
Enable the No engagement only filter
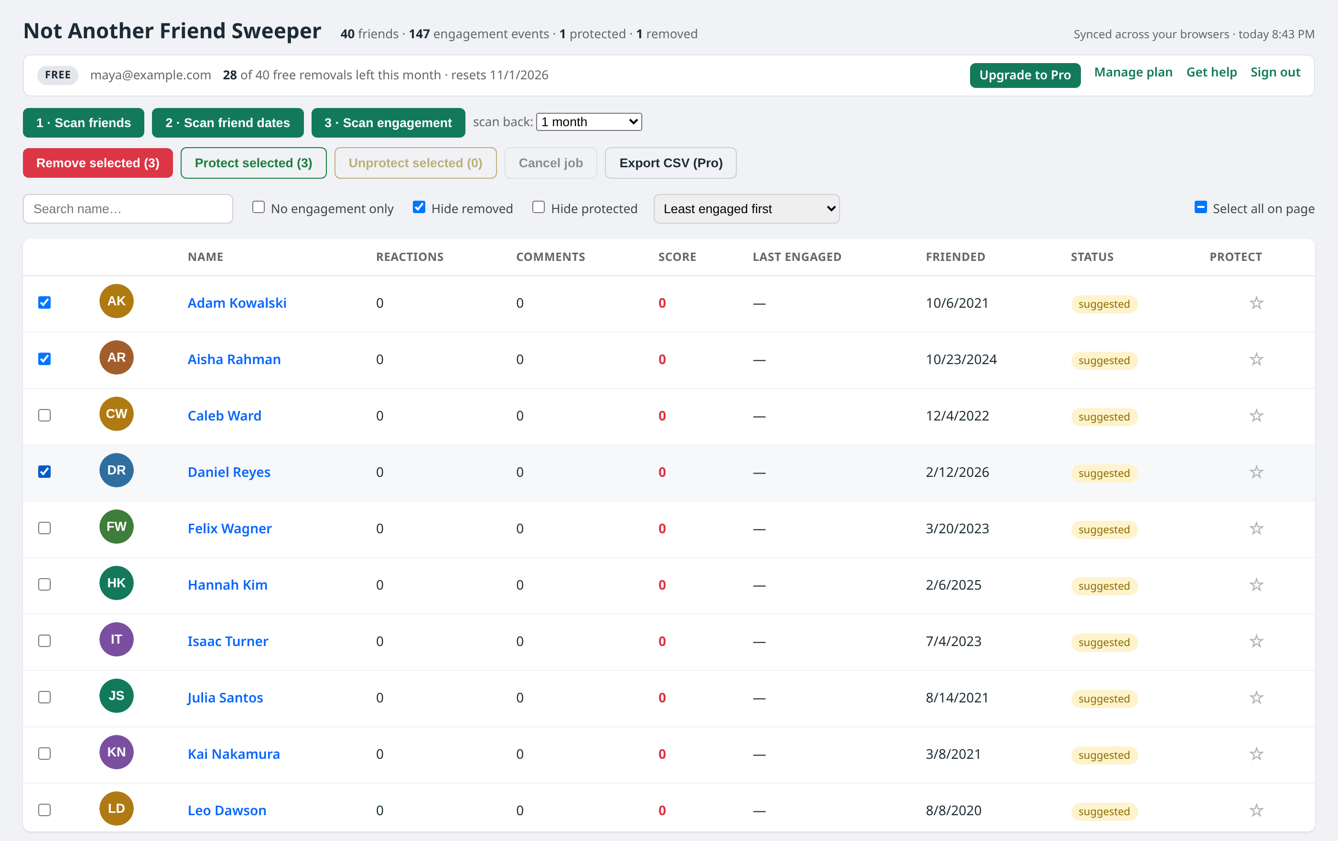coord(259,207)
